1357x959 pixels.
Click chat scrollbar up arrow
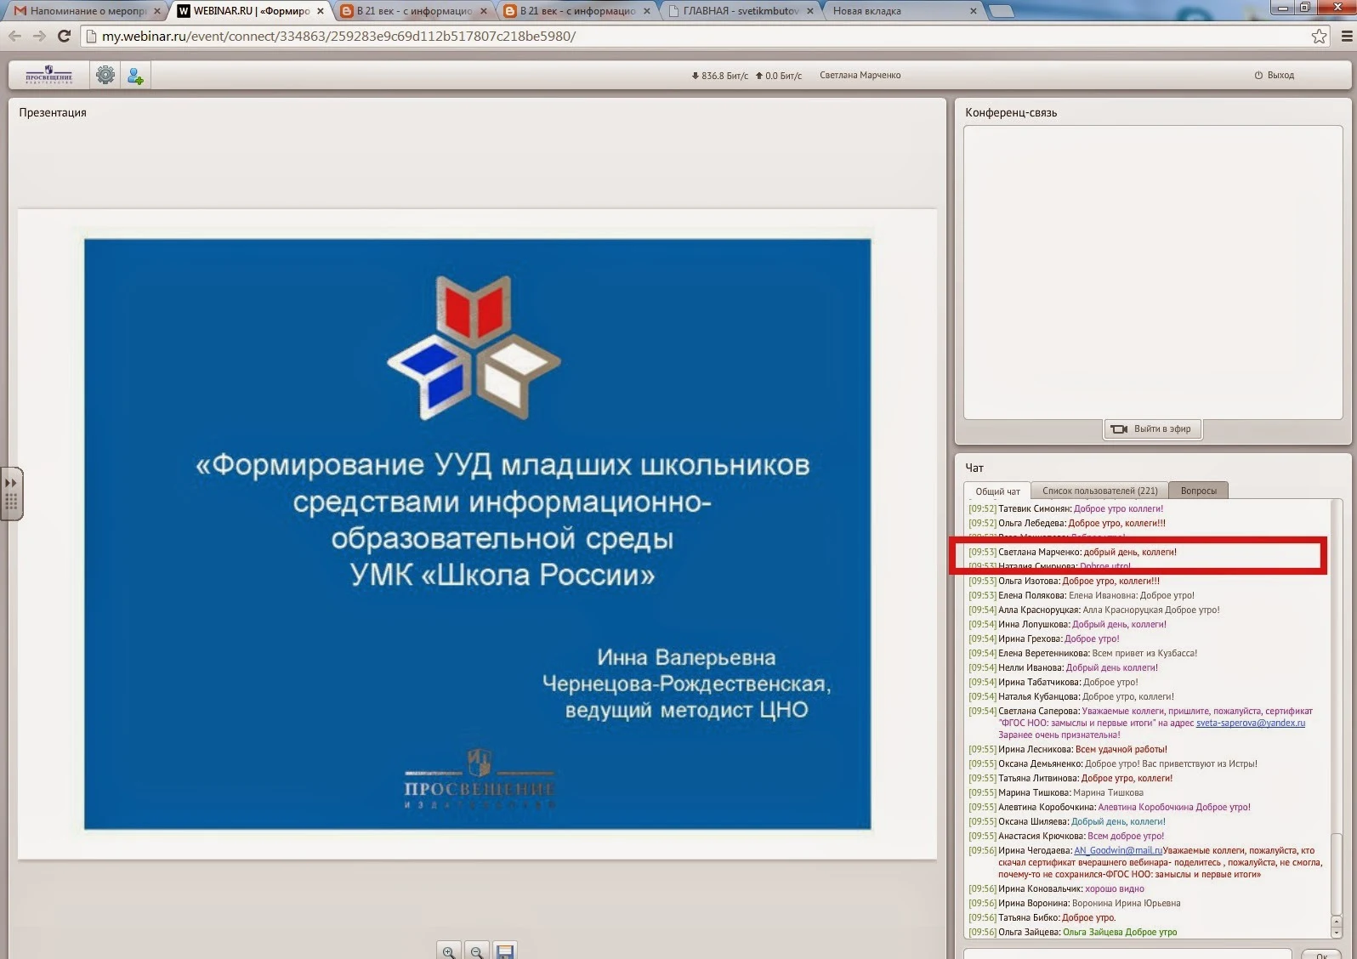1337,922
